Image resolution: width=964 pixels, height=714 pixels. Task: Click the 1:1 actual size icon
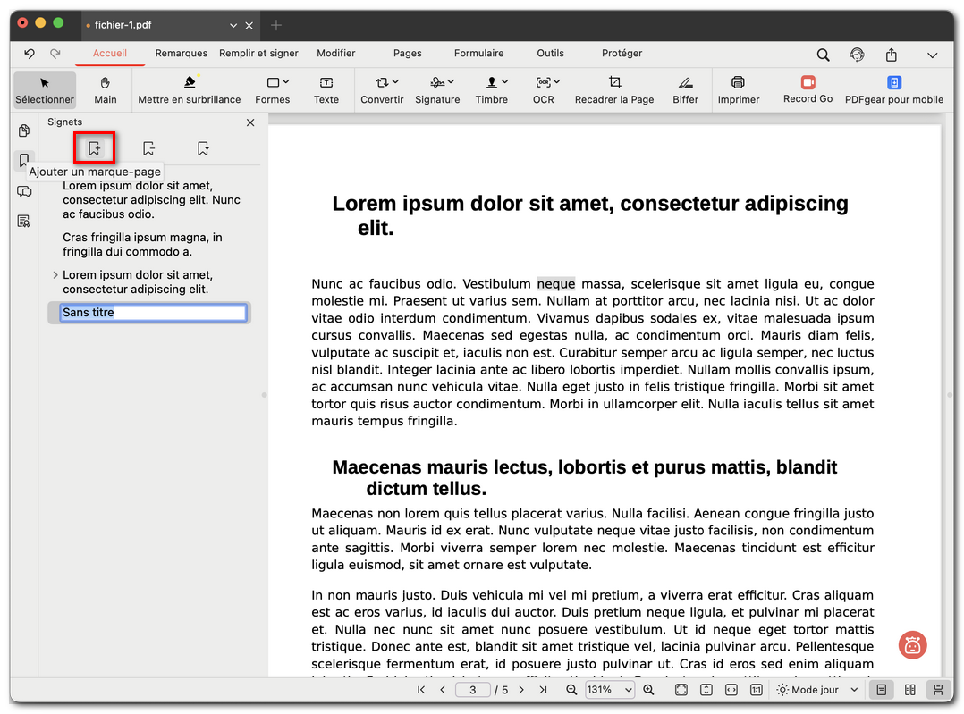click(755, 690)
